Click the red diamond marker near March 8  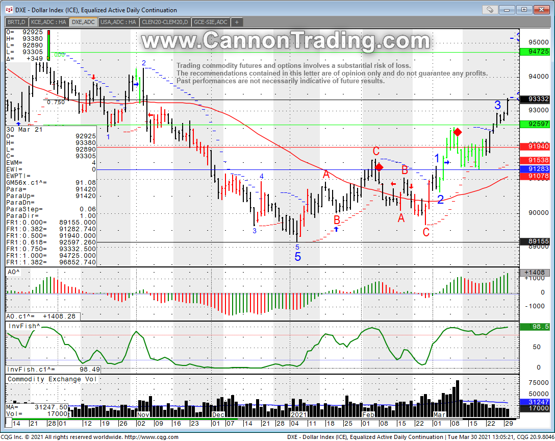[458, 132]
